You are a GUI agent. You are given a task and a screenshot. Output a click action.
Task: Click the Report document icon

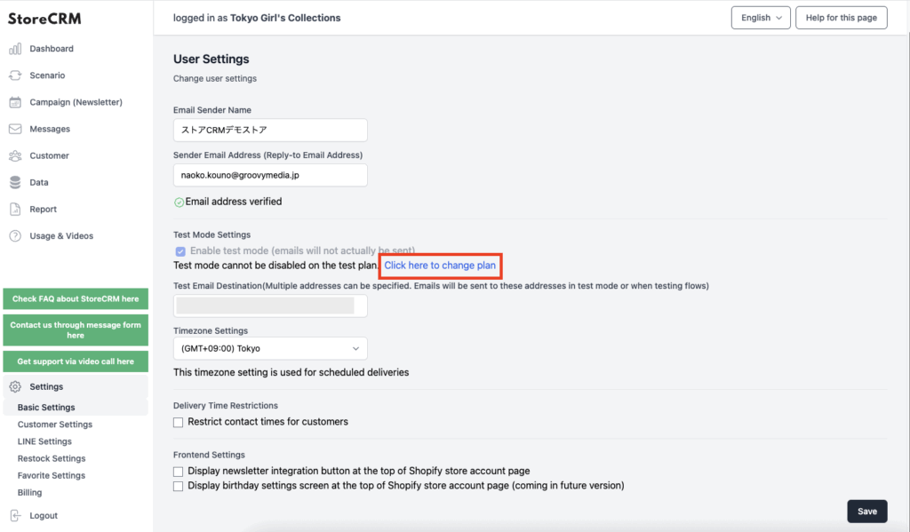coord(15,209)
